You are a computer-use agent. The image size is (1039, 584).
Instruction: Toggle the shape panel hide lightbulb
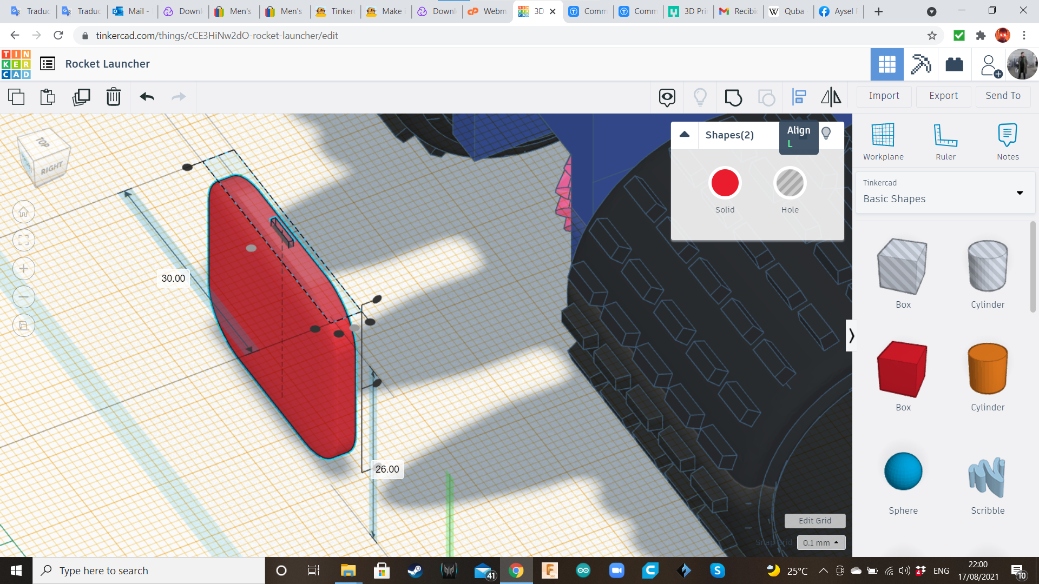coord(826,134)
